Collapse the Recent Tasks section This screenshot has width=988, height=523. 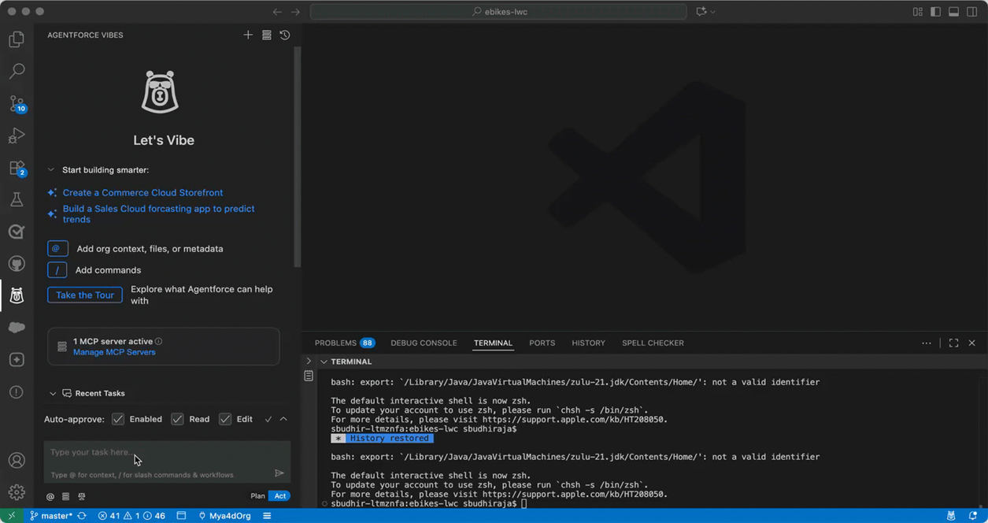tap(53, 393)
